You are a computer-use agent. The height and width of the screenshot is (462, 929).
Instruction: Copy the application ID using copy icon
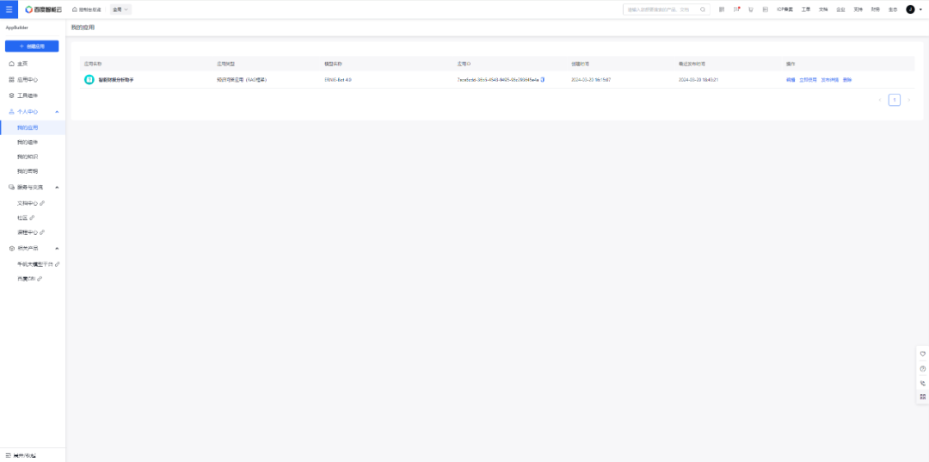(x=543, y=79)
